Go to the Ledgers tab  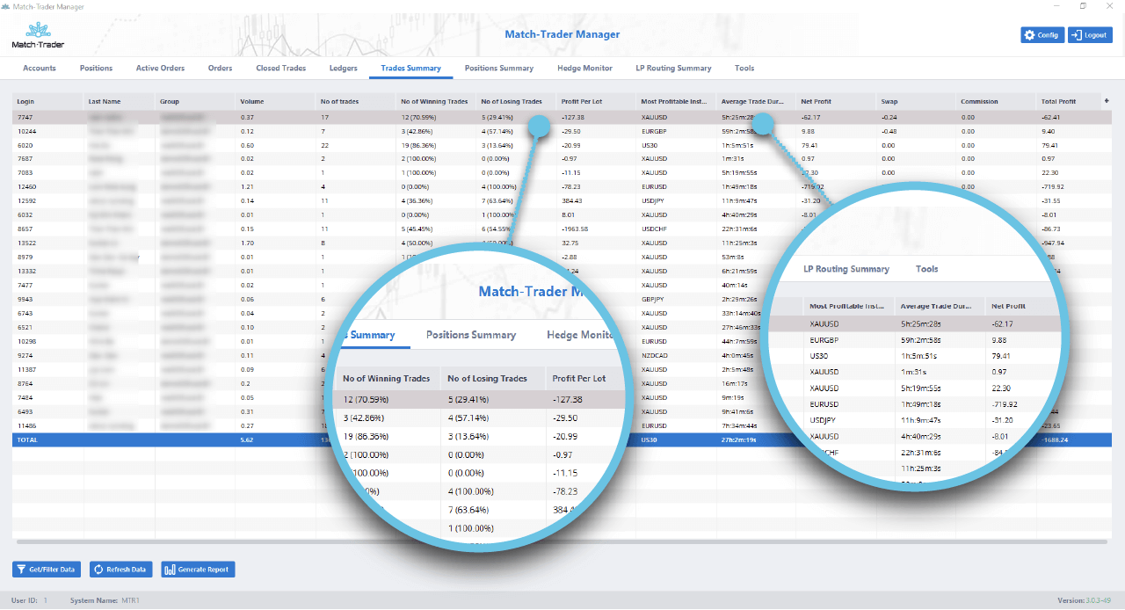coord(343,69)
